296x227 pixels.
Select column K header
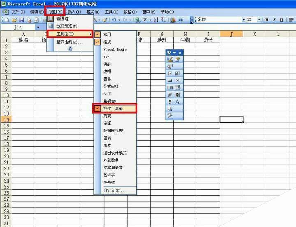click(254, 34)
